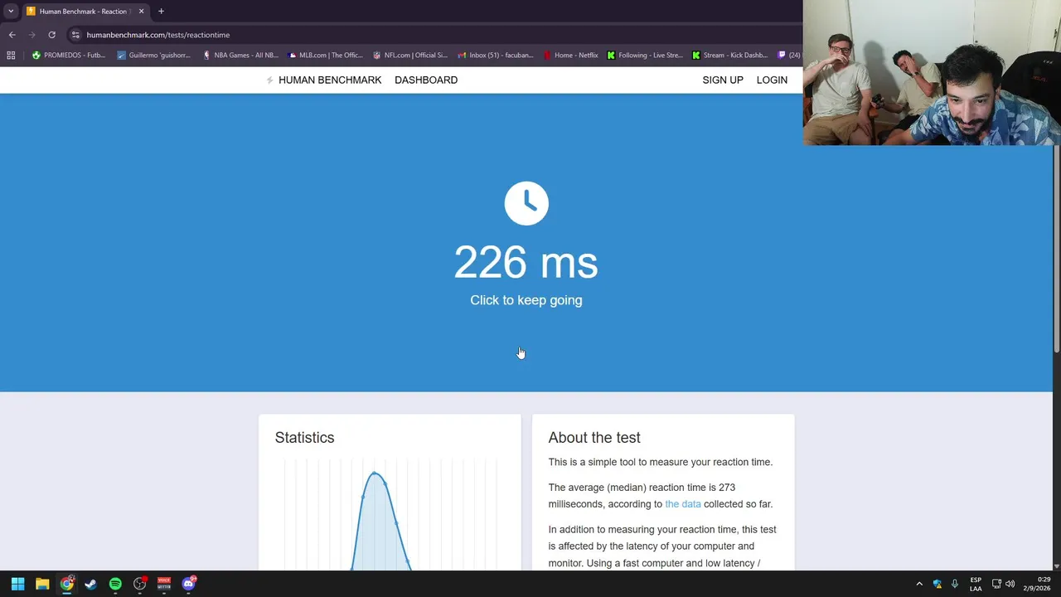Open Spotify from the taskbar
Screen dimensions: 1061x597
(x=115, y=584)
